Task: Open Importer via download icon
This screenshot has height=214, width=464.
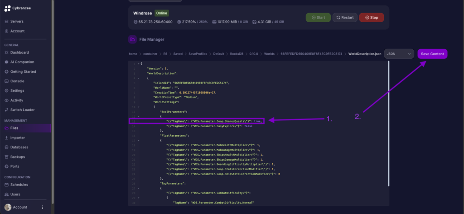Action: [6, 138]
